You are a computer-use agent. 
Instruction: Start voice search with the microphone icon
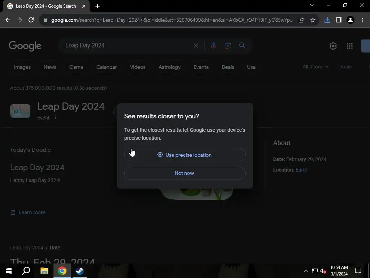click(x=213, y=46)
